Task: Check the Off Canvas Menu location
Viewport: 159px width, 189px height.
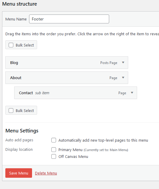Action: (54, 156)
